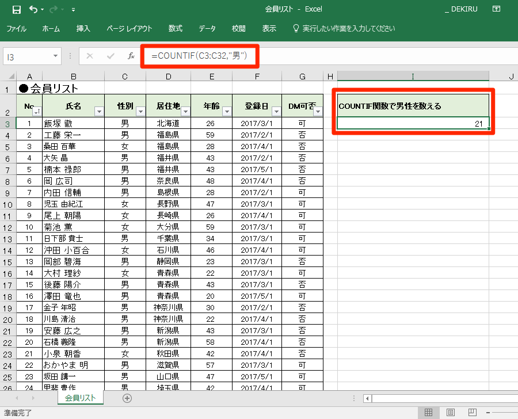
Task: Click name cell 桑田 百華
Action: click(73, 146)
